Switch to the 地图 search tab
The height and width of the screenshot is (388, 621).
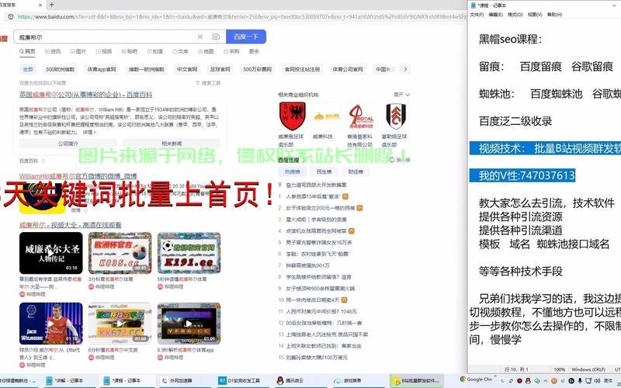206,51
